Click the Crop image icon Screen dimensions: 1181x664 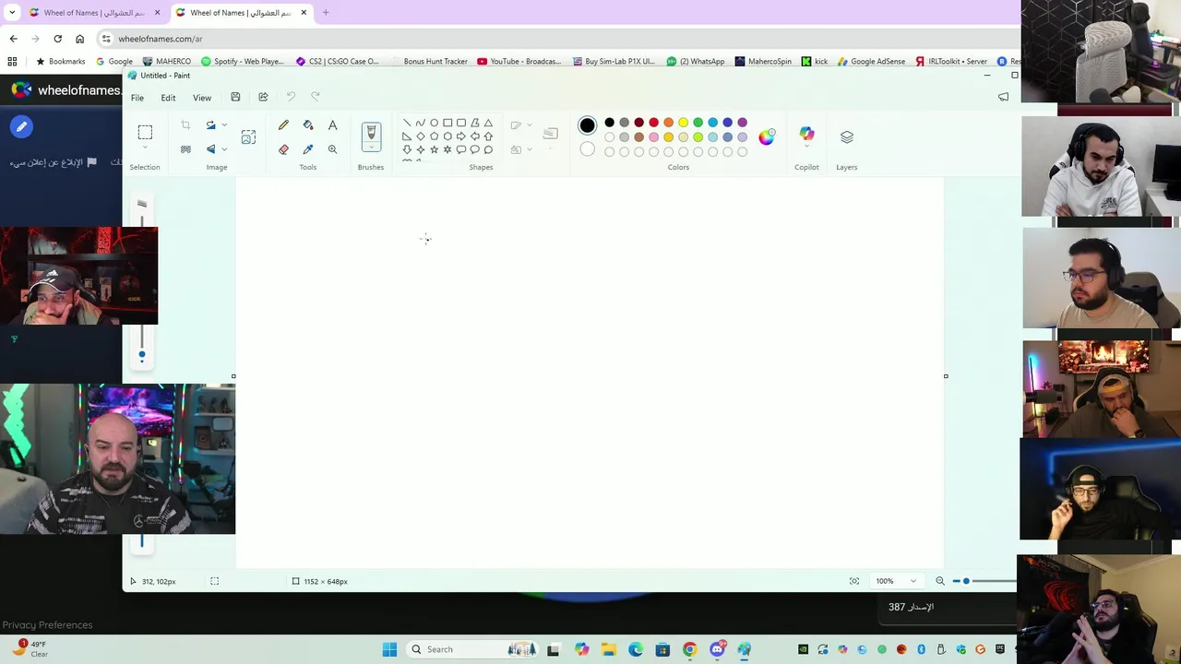(185, 125)
